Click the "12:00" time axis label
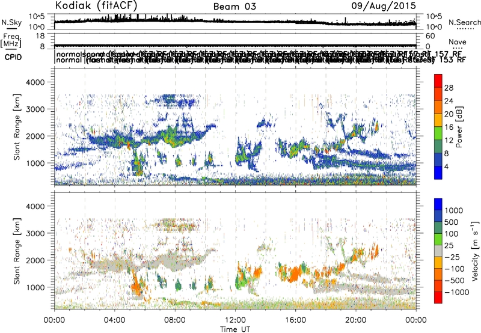 [x=235, y=320]
